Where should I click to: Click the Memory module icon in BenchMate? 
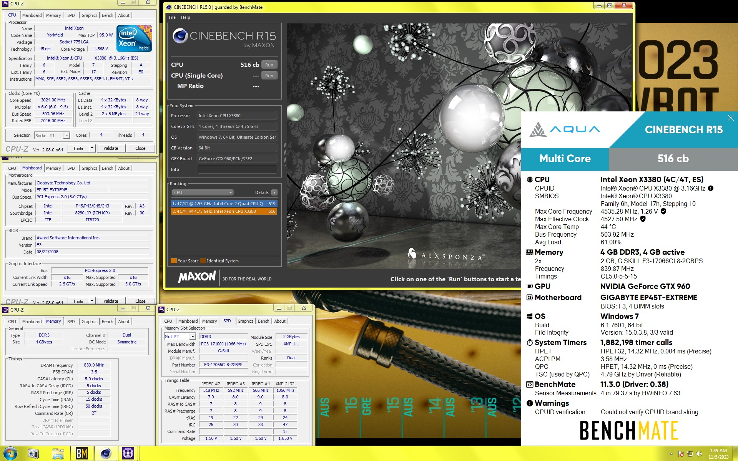(530, 252)
